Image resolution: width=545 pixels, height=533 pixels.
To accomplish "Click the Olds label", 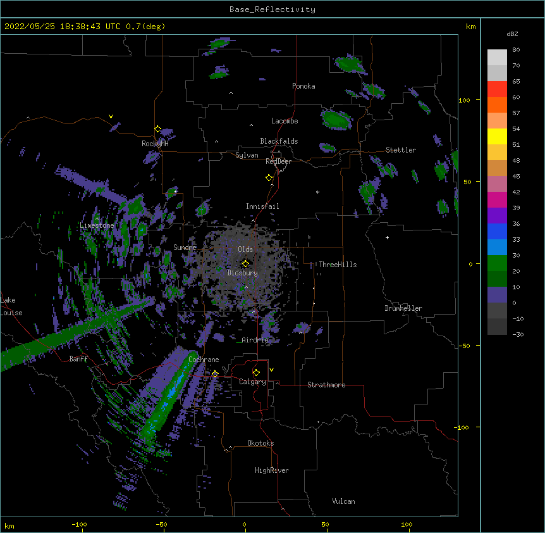I will pos(245,249).
